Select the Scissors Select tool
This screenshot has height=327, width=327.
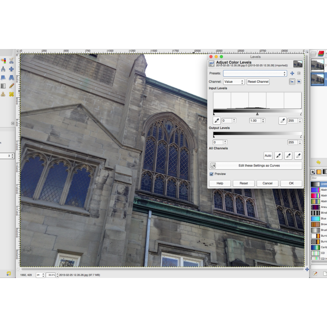[x=11, y=61]
